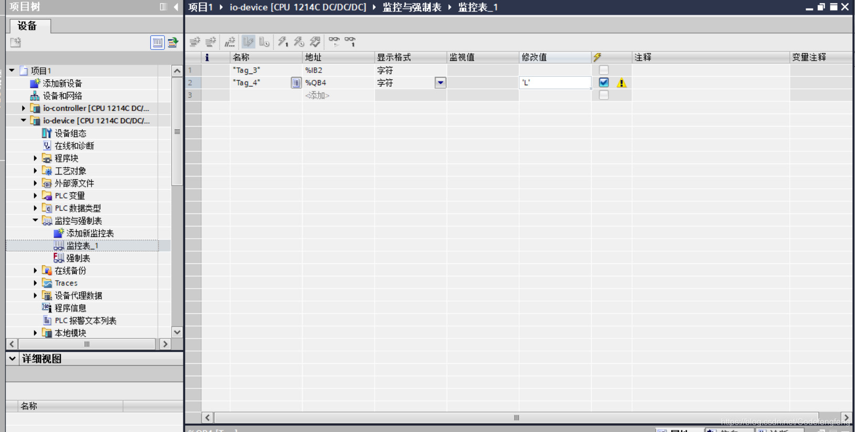Click the Add row toolbar icon
The width and height of the screenshot is (855, 432).
coord(211,42)
